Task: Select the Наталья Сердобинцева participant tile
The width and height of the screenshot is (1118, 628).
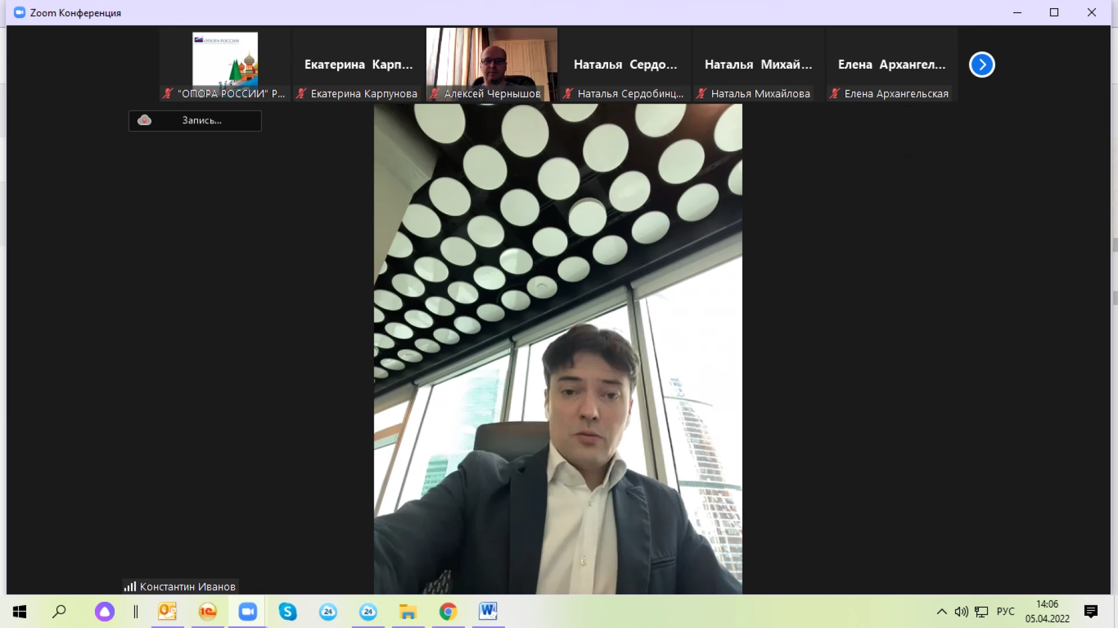Action: coord(625,65)
